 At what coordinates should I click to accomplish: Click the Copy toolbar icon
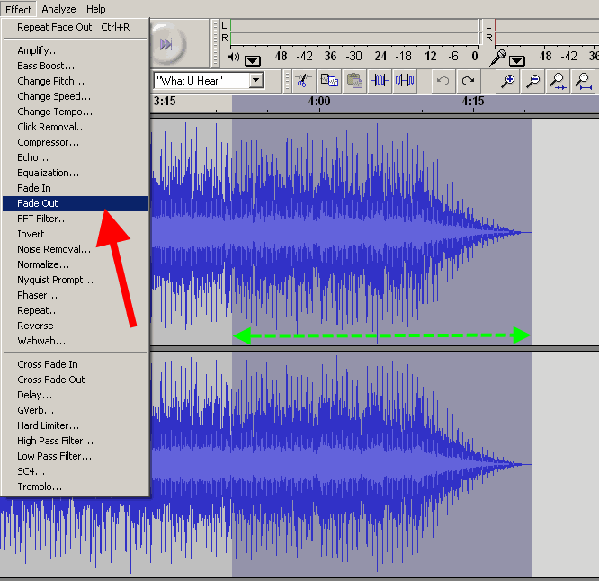coord(328,81)
